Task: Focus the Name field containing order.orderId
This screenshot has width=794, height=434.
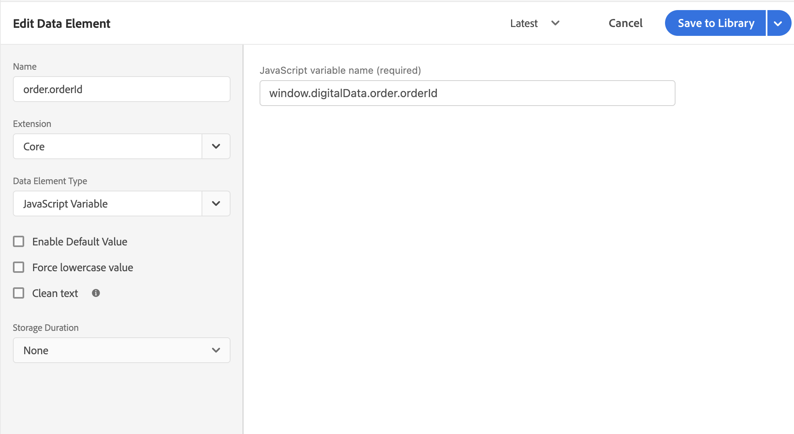Action: [x=121, y=89]
